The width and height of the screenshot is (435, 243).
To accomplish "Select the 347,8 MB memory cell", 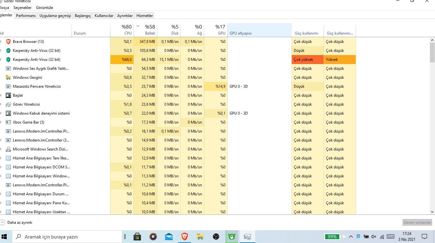I will pyautogui.click(x=145, y=42).
